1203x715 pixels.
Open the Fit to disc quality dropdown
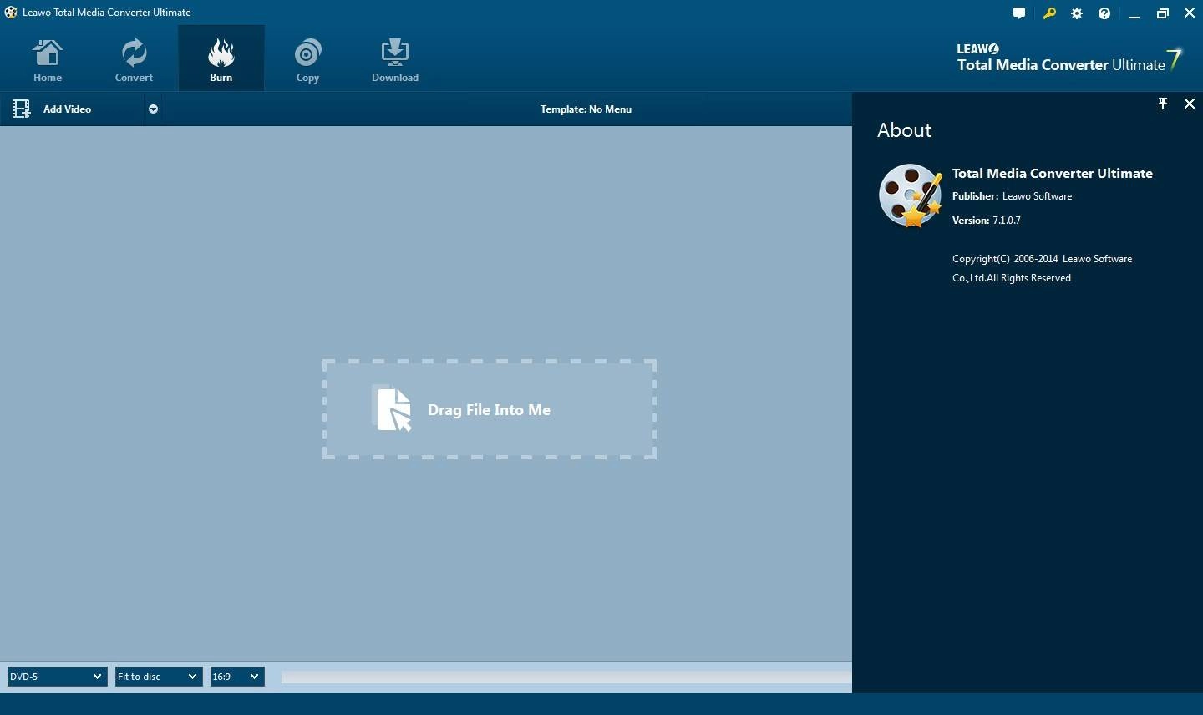(159, 677)
